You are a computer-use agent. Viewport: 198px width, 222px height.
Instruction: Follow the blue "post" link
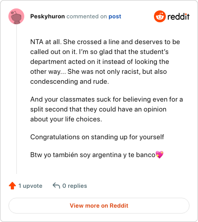[115, 16]
